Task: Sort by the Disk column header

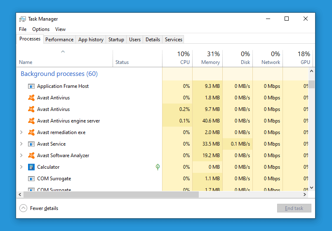Action: (x=238, y=59)
